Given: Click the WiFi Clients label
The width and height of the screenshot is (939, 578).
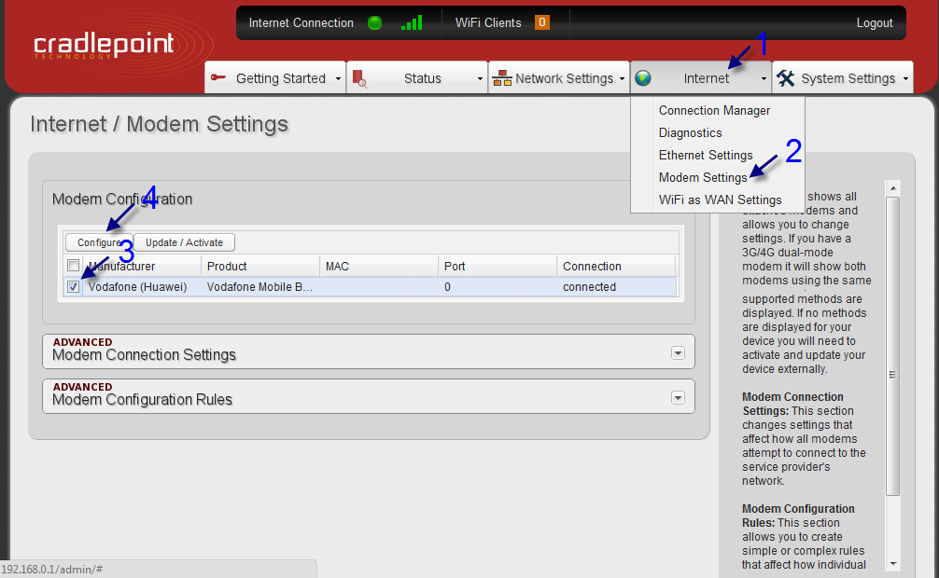Looking at the screenshot, I should pos(488,23).
